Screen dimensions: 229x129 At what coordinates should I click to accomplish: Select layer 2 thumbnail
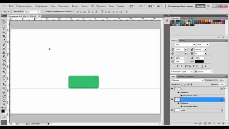tap(177, 100)
